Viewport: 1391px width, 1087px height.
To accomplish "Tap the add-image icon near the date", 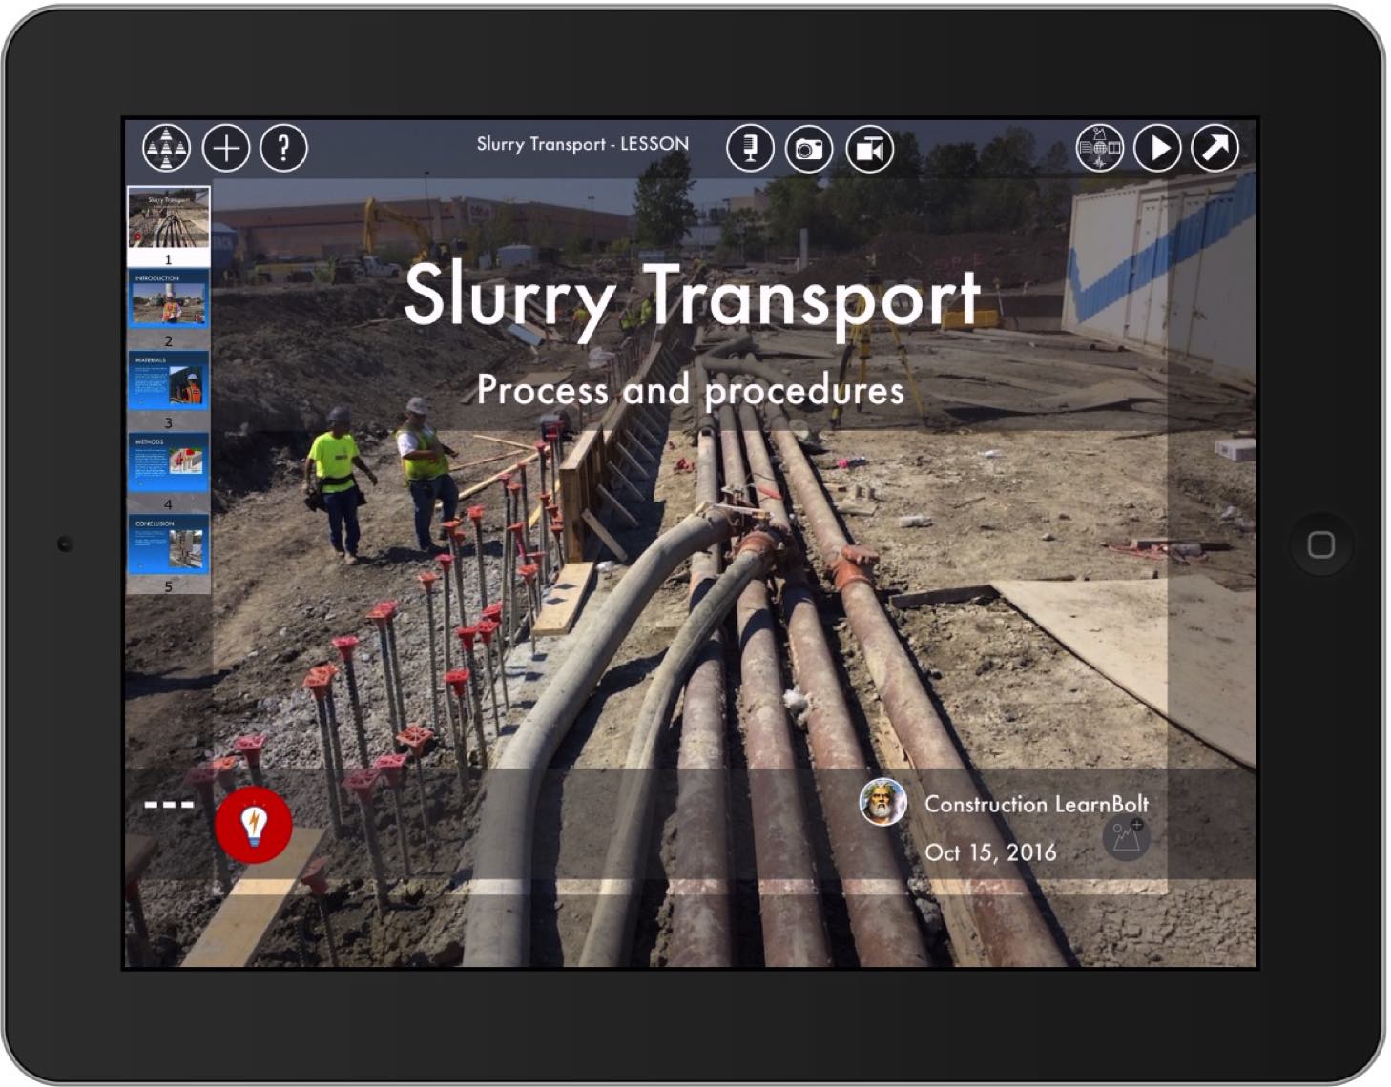I will tap(1126, 838).
